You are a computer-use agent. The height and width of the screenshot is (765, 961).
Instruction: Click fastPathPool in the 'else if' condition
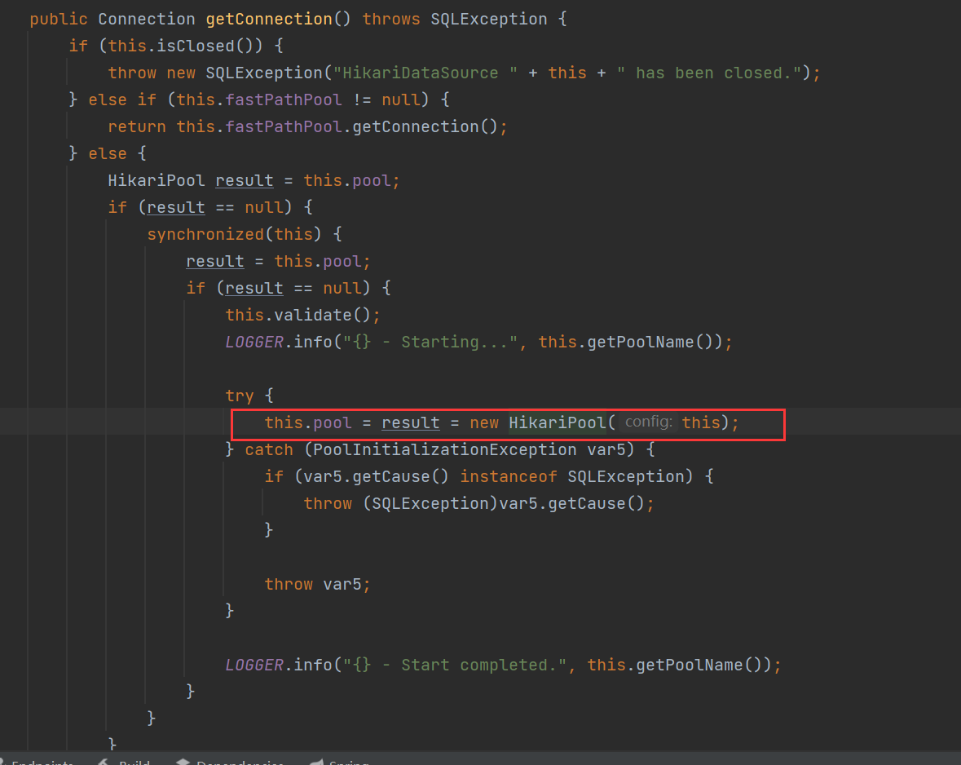tap(283, 100)
